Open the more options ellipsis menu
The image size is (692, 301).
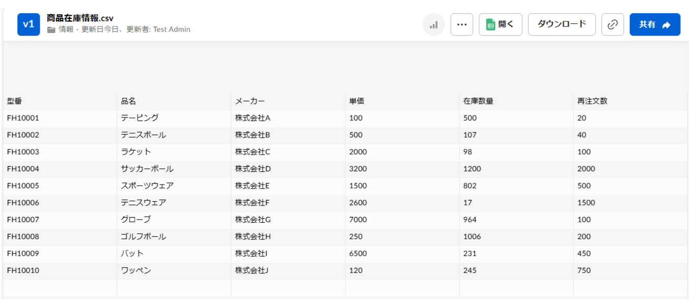(462, 24)
